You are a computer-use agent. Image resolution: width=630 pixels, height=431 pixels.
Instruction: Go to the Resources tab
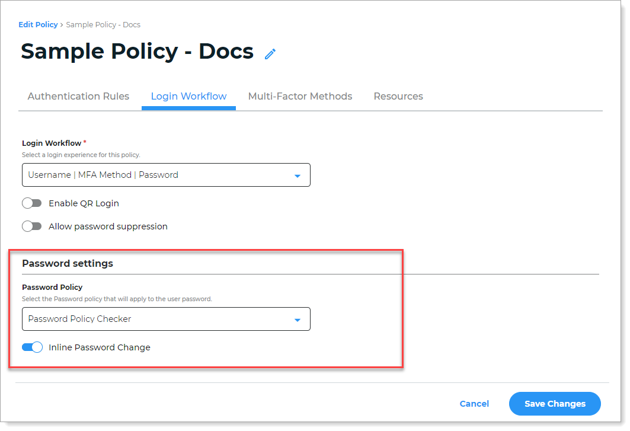click(x=398, y=96)
